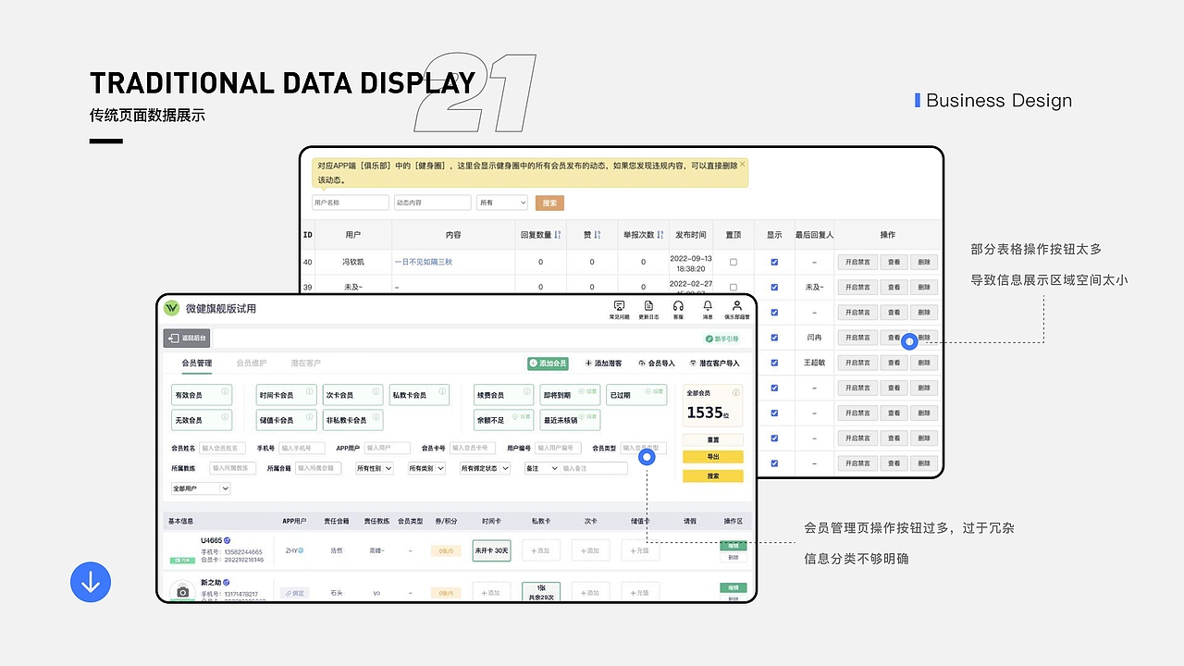1184x666 pixels.
Task: Click the info icon on 有效会员 card
Action: [224, 392]
